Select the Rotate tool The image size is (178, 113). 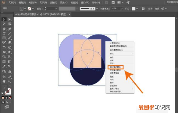[x=4, y=47]
